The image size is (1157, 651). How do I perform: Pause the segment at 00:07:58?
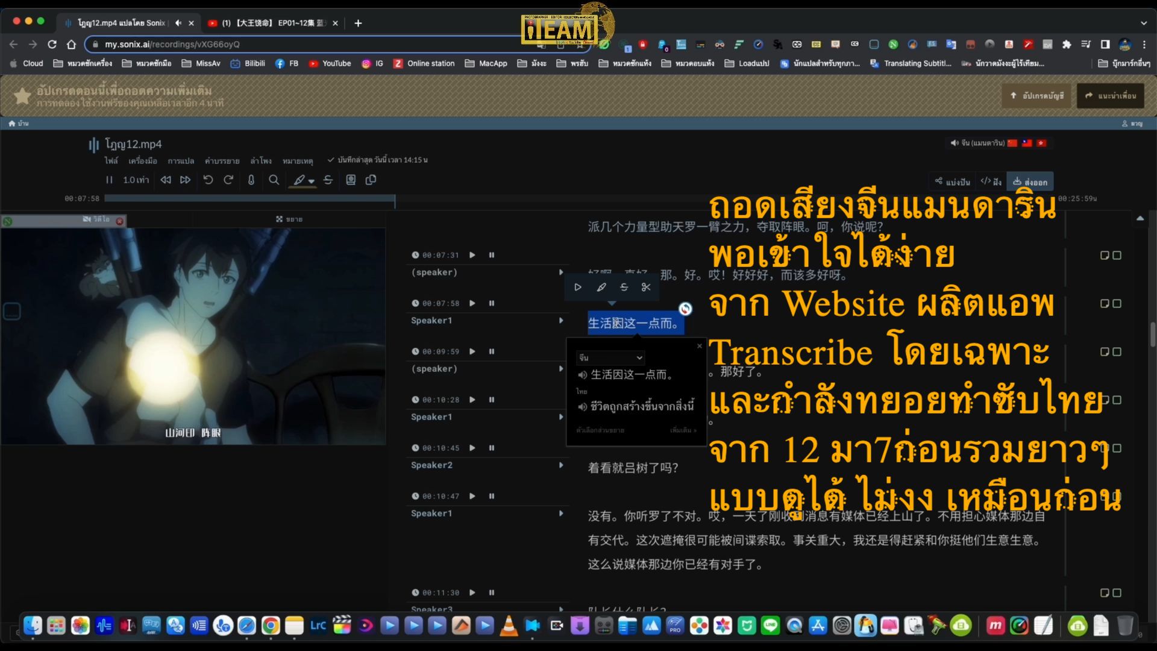(x=492, y=303)
